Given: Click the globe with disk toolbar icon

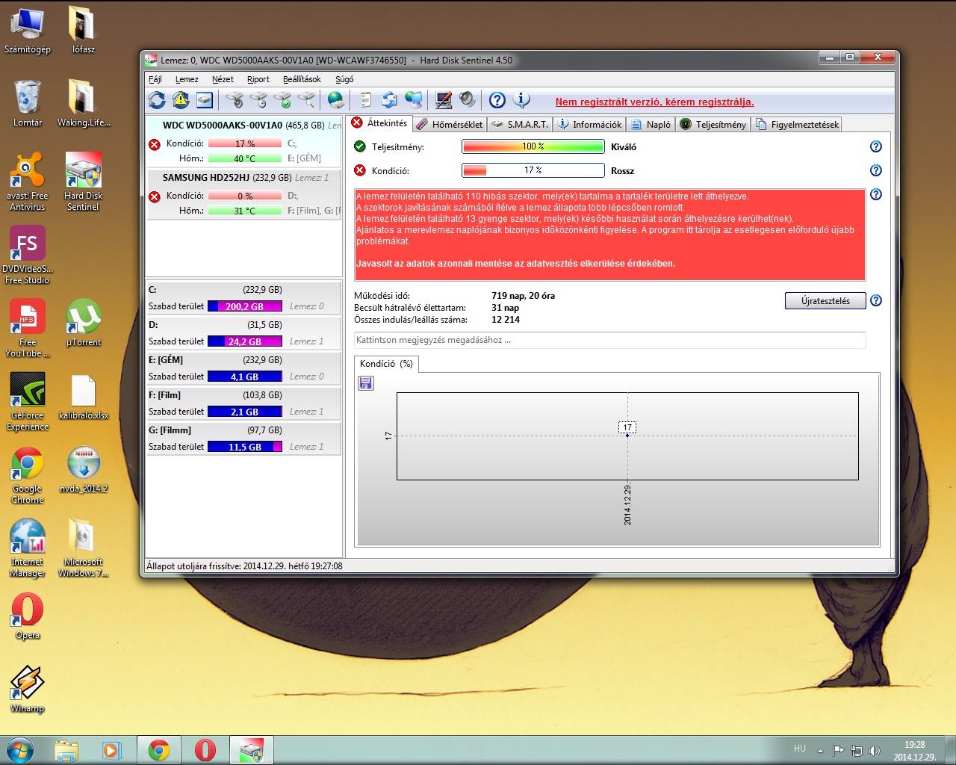Looking at the screenshot, I should 336,100.
